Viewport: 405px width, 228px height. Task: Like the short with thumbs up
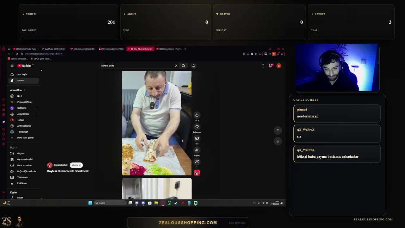197,115
